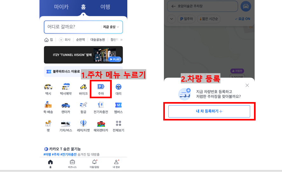The width and height of the screenshot is (282, 172).
Task: Expand the 지금 출발 departure time dropdown
Action: (x=111, y=27)
